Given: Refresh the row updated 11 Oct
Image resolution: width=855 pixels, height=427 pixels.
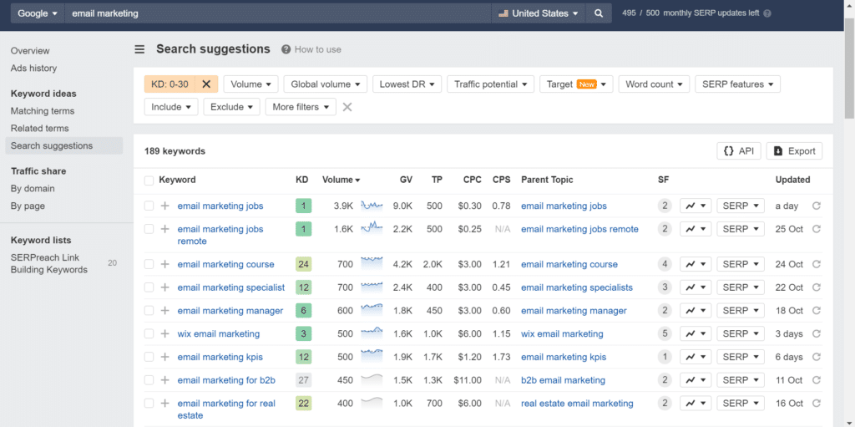Looking at the screenshot, I should coord(817,380).
